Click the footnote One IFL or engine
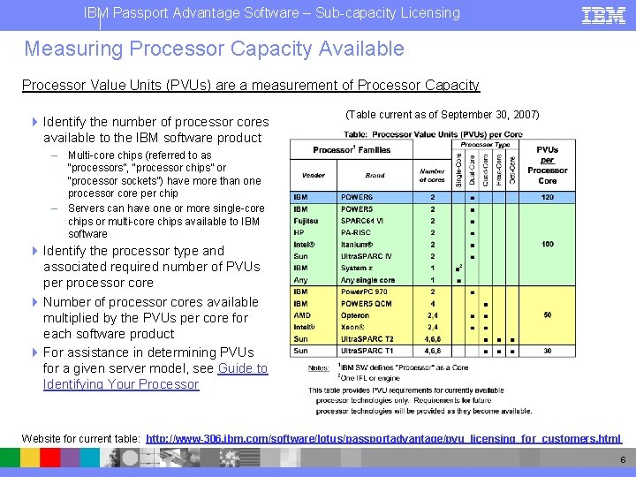Viewport: 636px width, 477px height. [368, 378]
